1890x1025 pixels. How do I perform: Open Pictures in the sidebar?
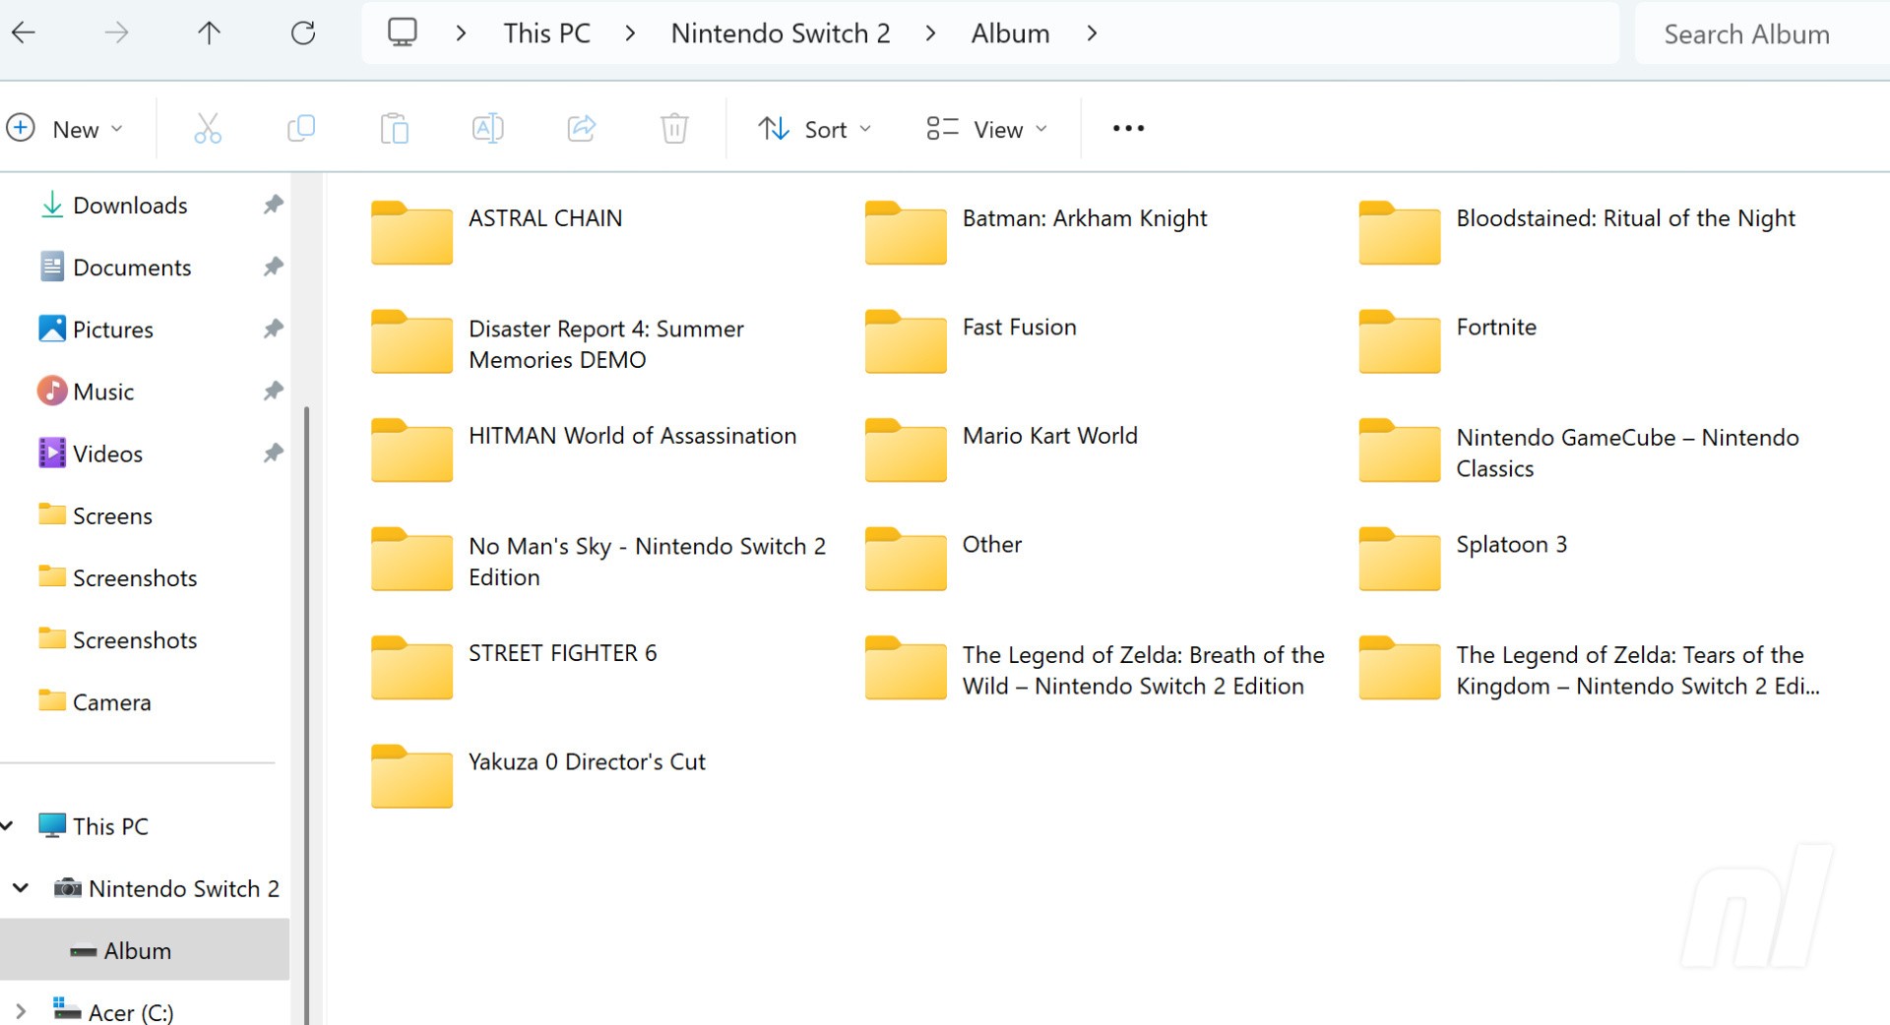coord(112,329)
